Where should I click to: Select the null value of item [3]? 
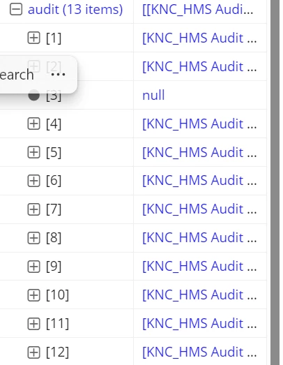coord(153,95)
